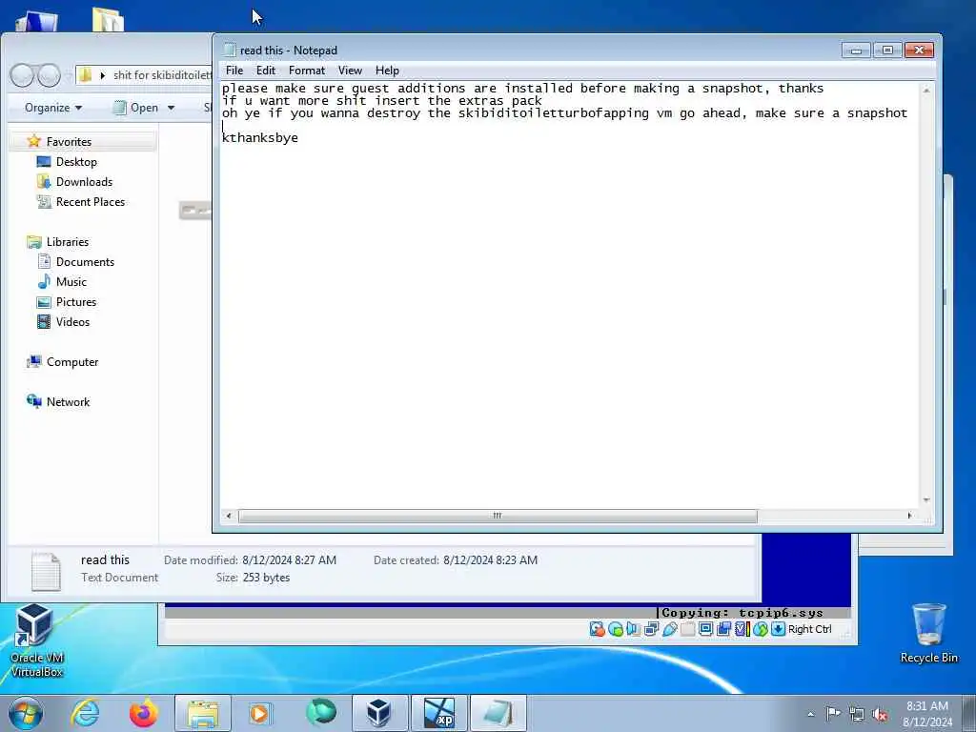The height and width of the screenshot is (732, 976).
Task: Click the Notepad vertical scrollbar down arrow
Action: click(926, 500)
